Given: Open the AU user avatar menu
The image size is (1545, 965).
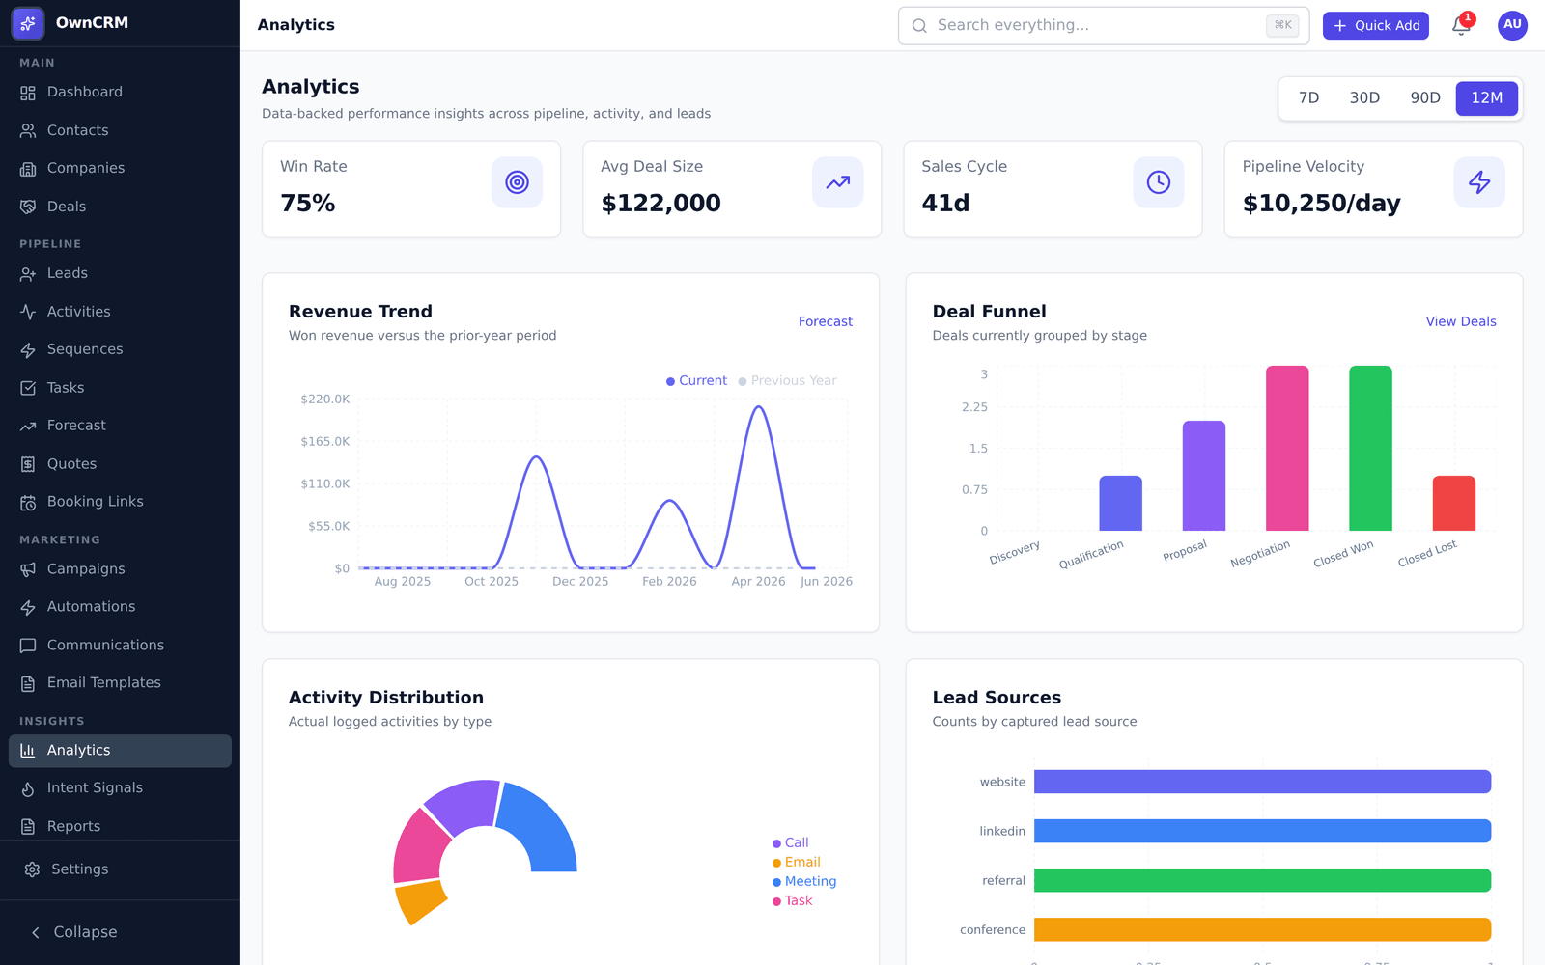Looking at the screenshot, I should point(1512,25).
